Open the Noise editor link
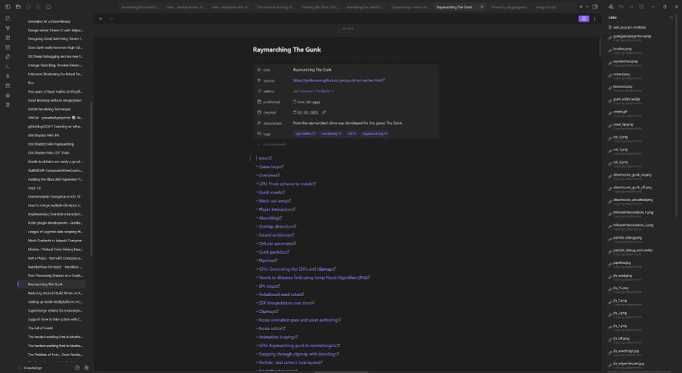The height and width of the screenshot is (373, 682). (272, 328)
